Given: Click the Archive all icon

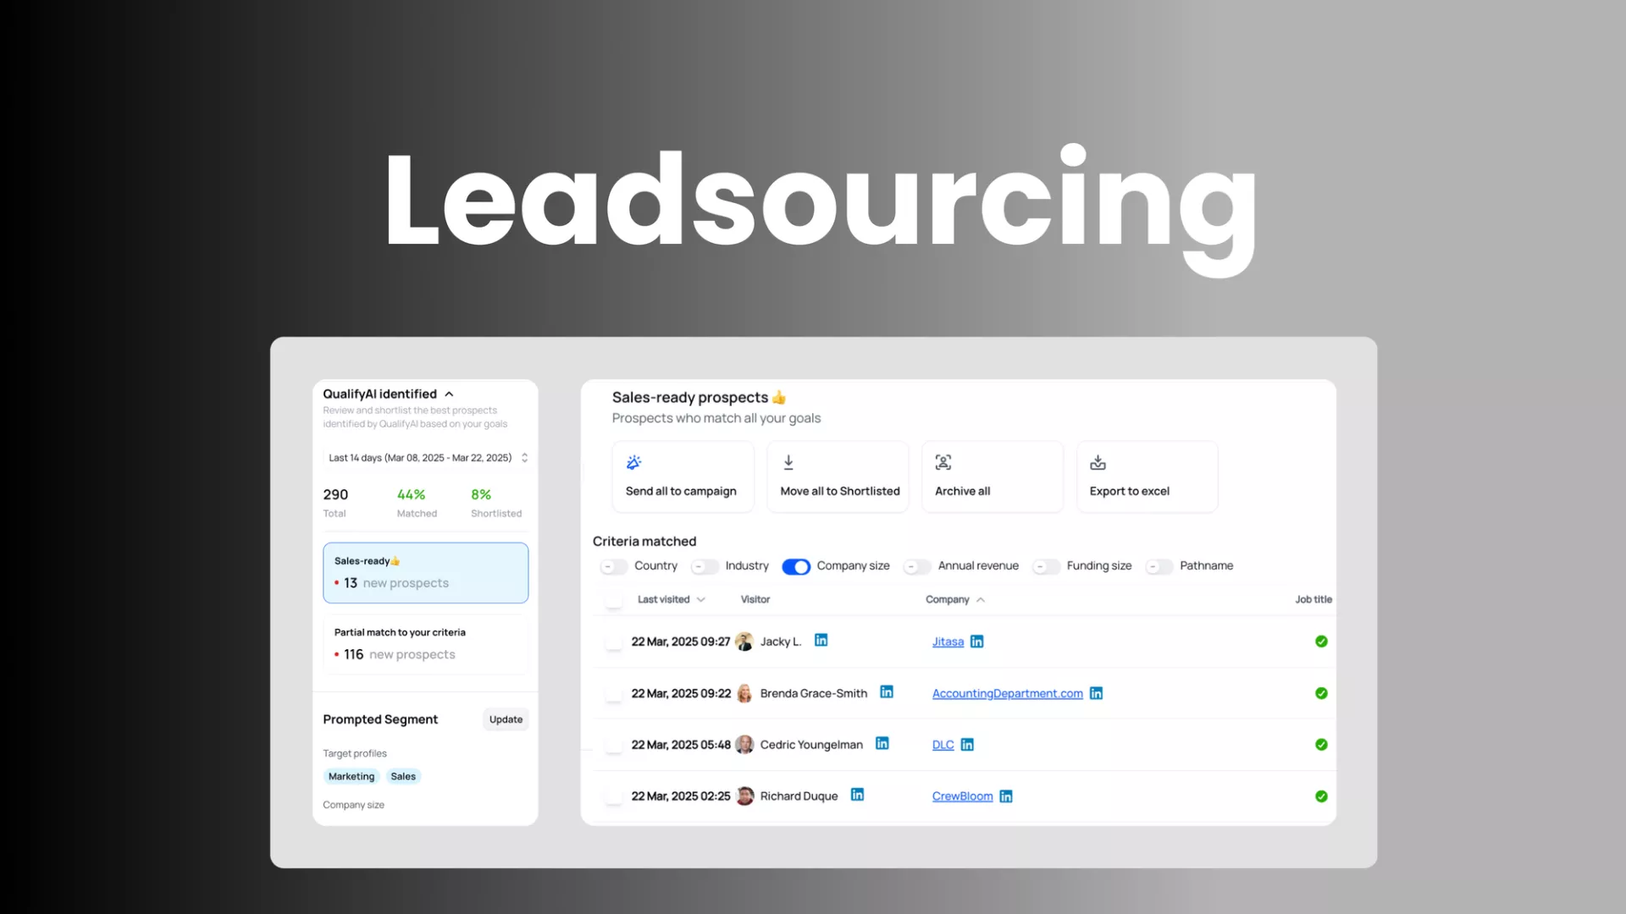Looking at the screenshot, I should pyautogui.click(x=943, y=462).
